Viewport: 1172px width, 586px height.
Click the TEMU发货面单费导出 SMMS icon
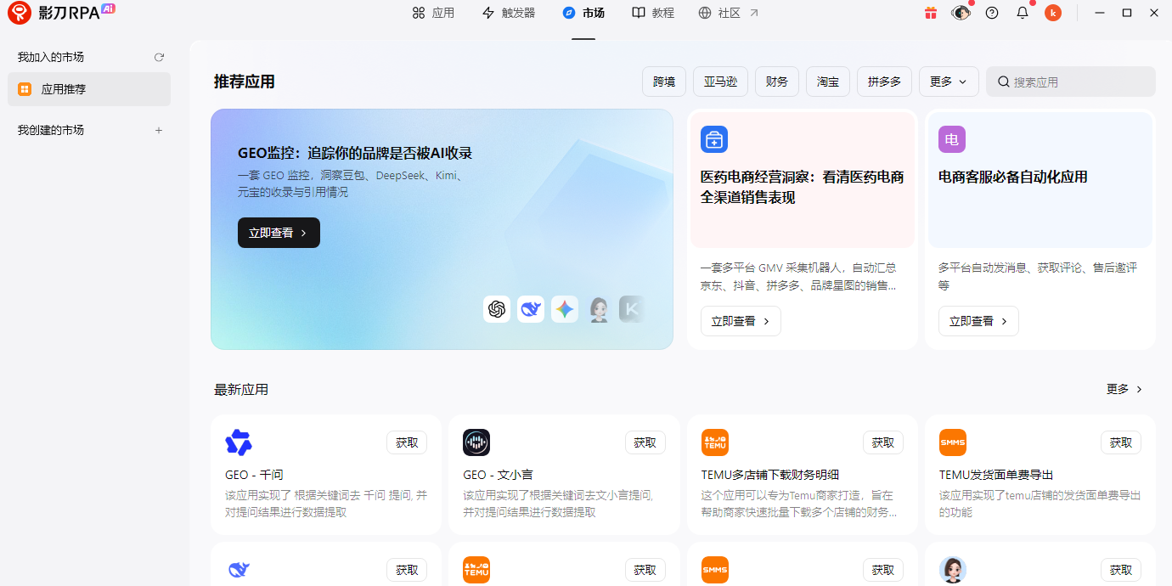click(x=953, y=442)
